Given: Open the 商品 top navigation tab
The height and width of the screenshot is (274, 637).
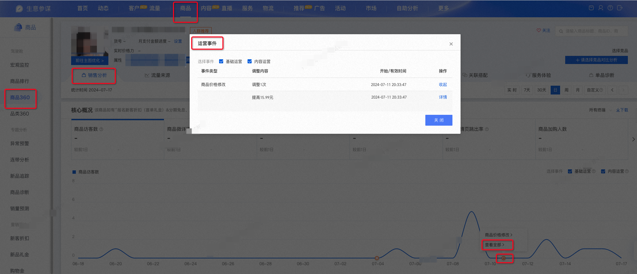Looking at the screenshot, I should (186, 8).
